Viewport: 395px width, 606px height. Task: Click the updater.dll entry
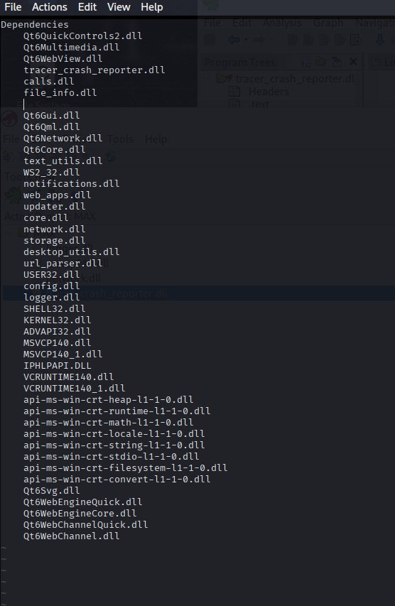coord(54,206)
